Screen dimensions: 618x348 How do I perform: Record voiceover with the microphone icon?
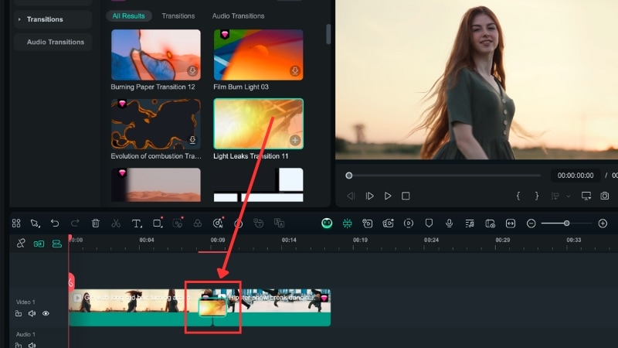(x=449, y=223)
